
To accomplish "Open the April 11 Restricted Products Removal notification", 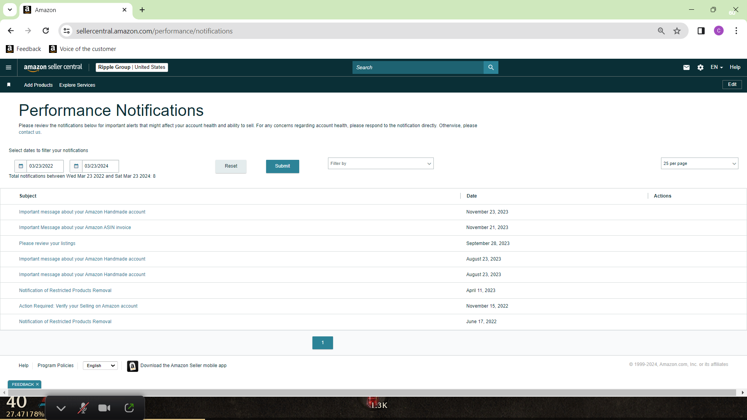I will click(65, 290).
